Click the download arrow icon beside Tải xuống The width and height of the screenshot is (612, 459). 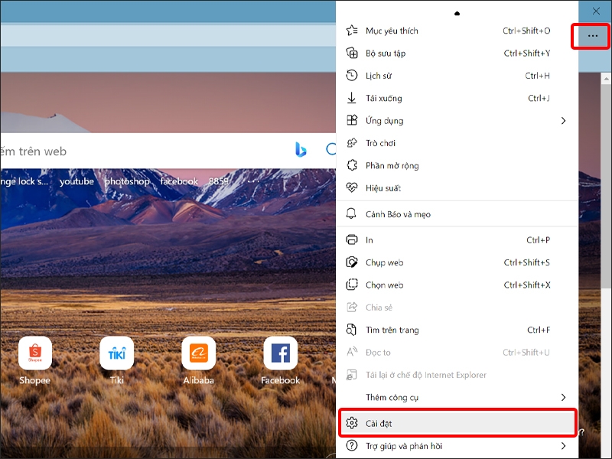tap(352, 98)
